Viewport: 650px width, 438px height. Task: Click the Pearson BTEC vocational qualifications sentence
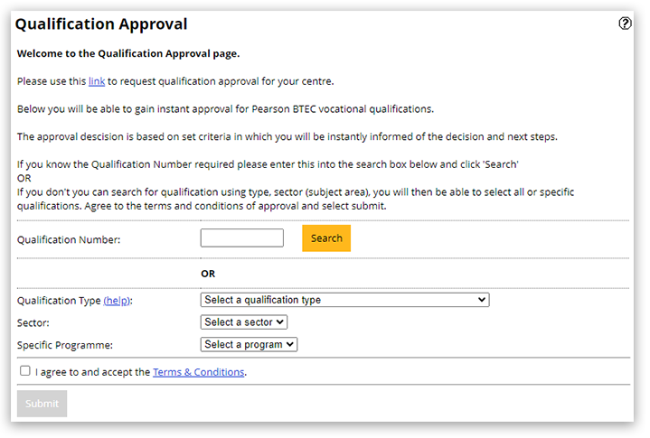[x=225, y=109]
